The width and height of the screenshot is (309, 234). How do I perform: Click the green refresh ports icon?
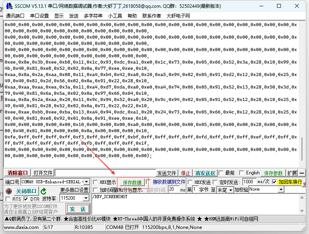(x=44, y=191)
